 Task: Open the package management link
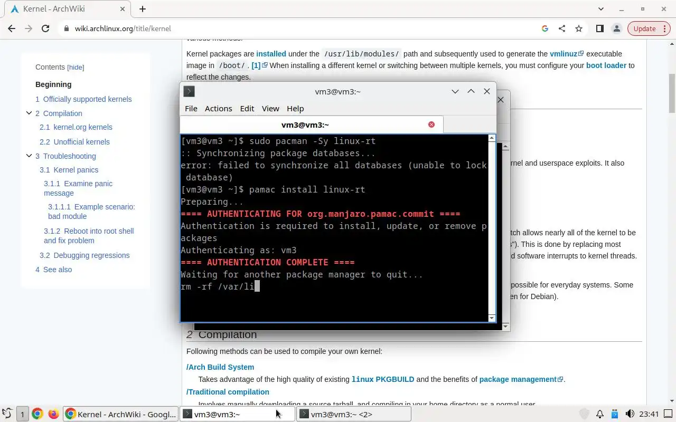[x=521, y=379]
